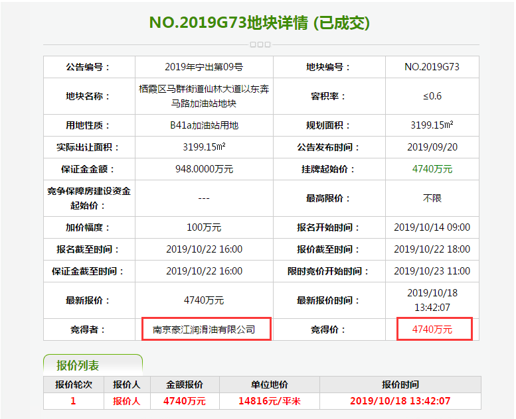Viewport: 516px width, 419px height.
Task: Select the red 竞得价 value 4740万元
Action: click(432, 329)
